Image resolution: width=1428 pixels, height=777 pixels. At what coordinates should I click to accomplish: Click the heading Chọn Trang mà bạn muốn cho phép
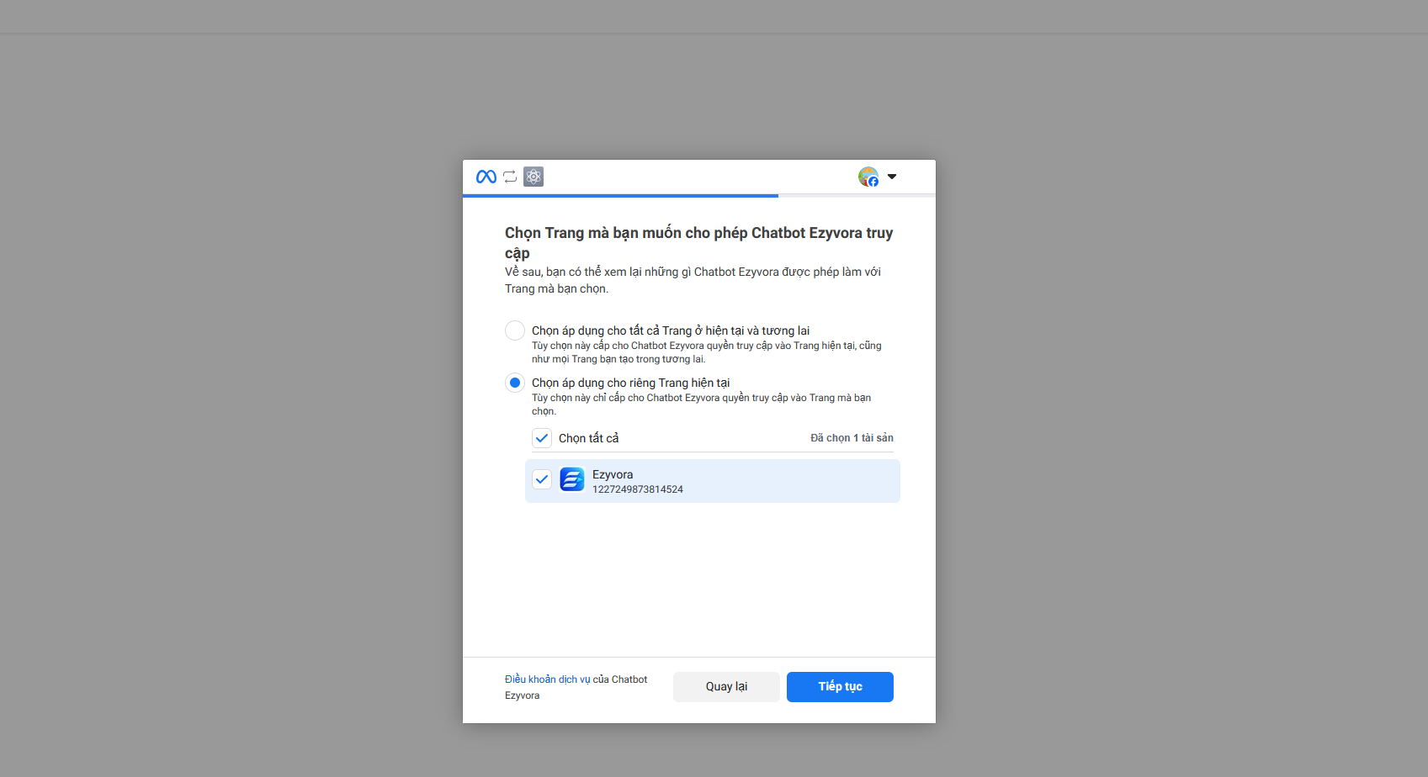[x=698, y=243]
